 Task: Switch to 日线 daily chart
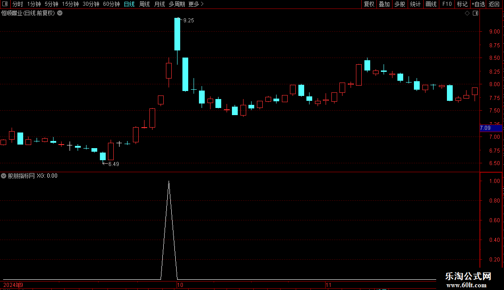129,4
